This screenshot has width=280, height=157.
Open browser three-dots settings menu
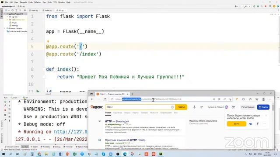click(270, 99)
